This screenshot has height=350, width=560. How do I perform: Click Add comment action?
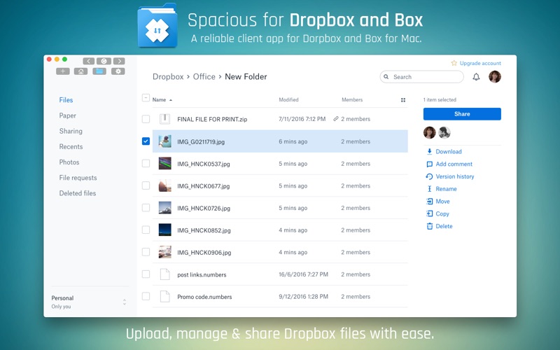449,164
